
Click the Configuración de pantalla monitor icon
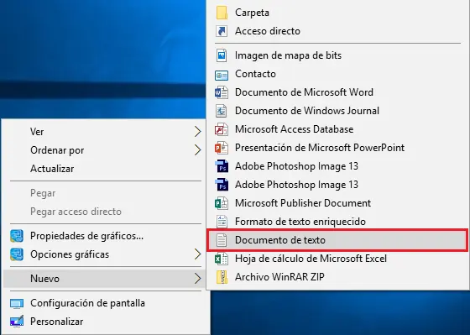click(x=17, y=303)
